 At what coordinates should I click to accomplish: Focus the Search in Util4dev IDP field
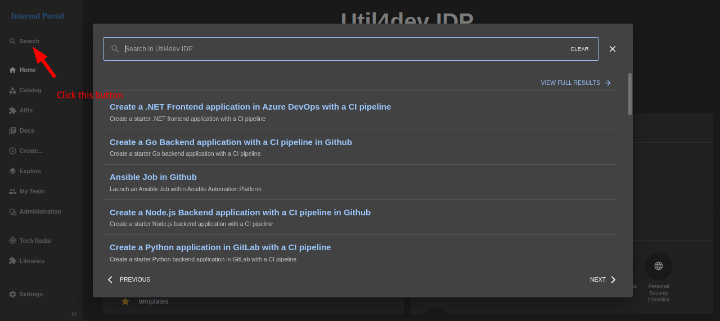337,49
